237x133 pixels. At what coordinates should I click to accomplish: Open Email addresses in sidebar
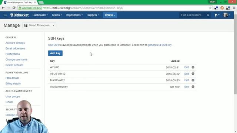pyautogui.click(x=15, y=48)
